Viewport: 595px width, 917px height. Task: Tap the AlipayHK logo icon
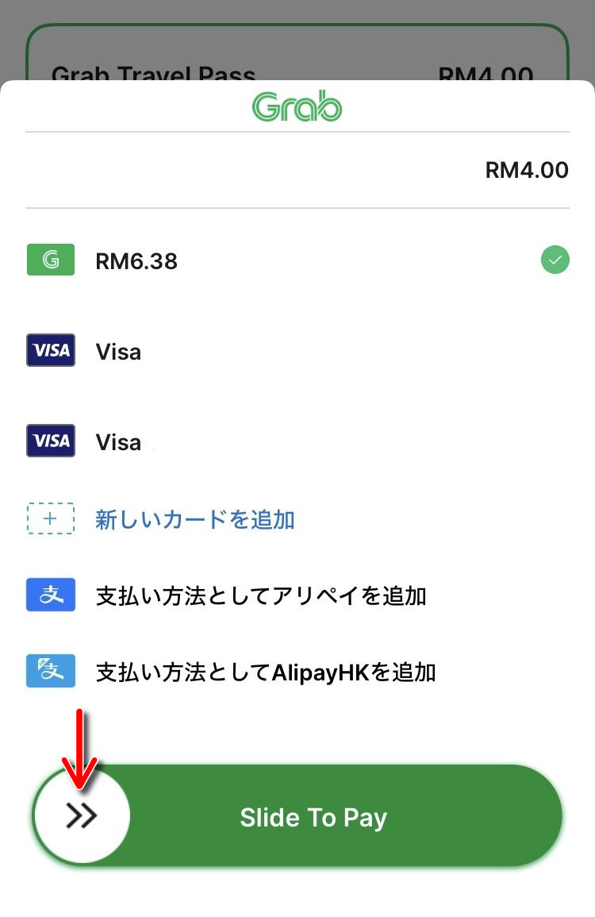point(51,672)
